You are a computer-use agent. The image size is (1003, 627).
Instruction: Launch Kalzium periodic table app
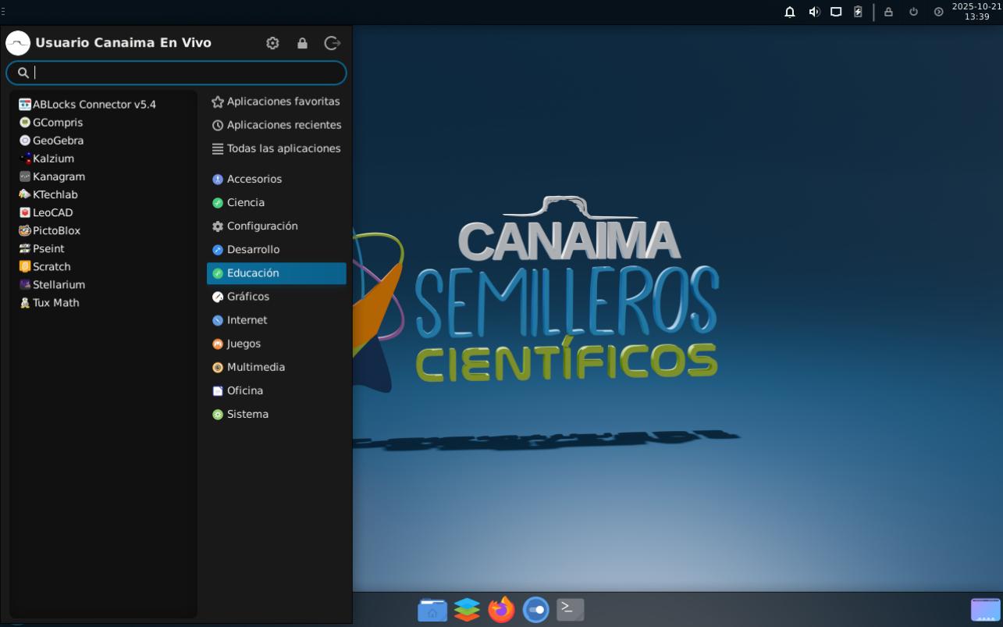click(x=52, y=159)
